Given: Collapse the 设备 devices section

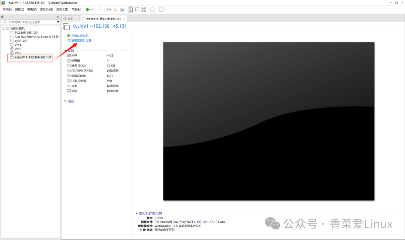Looking at the screenshot, I should tap(65, 51).
